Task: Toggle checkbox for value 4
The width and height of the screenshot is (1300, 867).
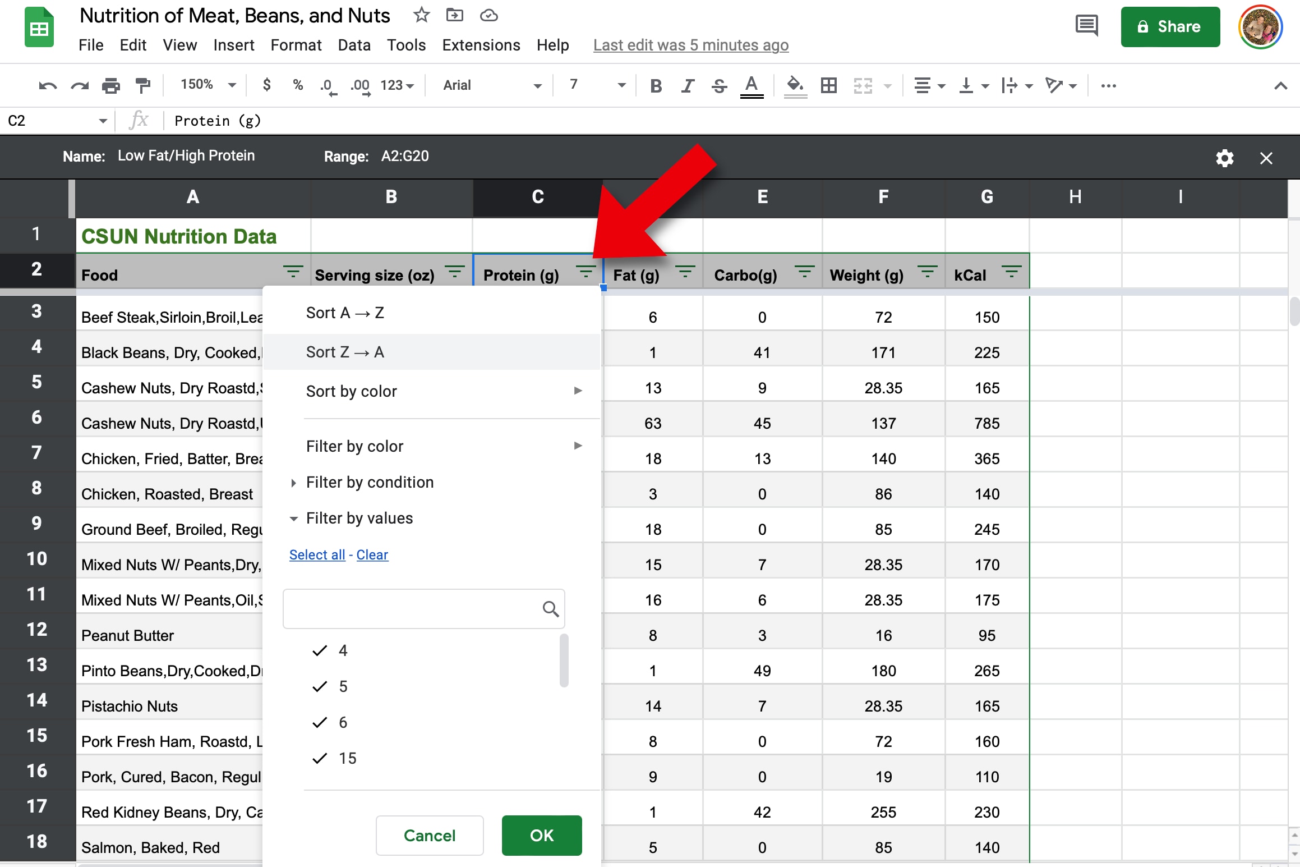Action: [x=320, y=650]
